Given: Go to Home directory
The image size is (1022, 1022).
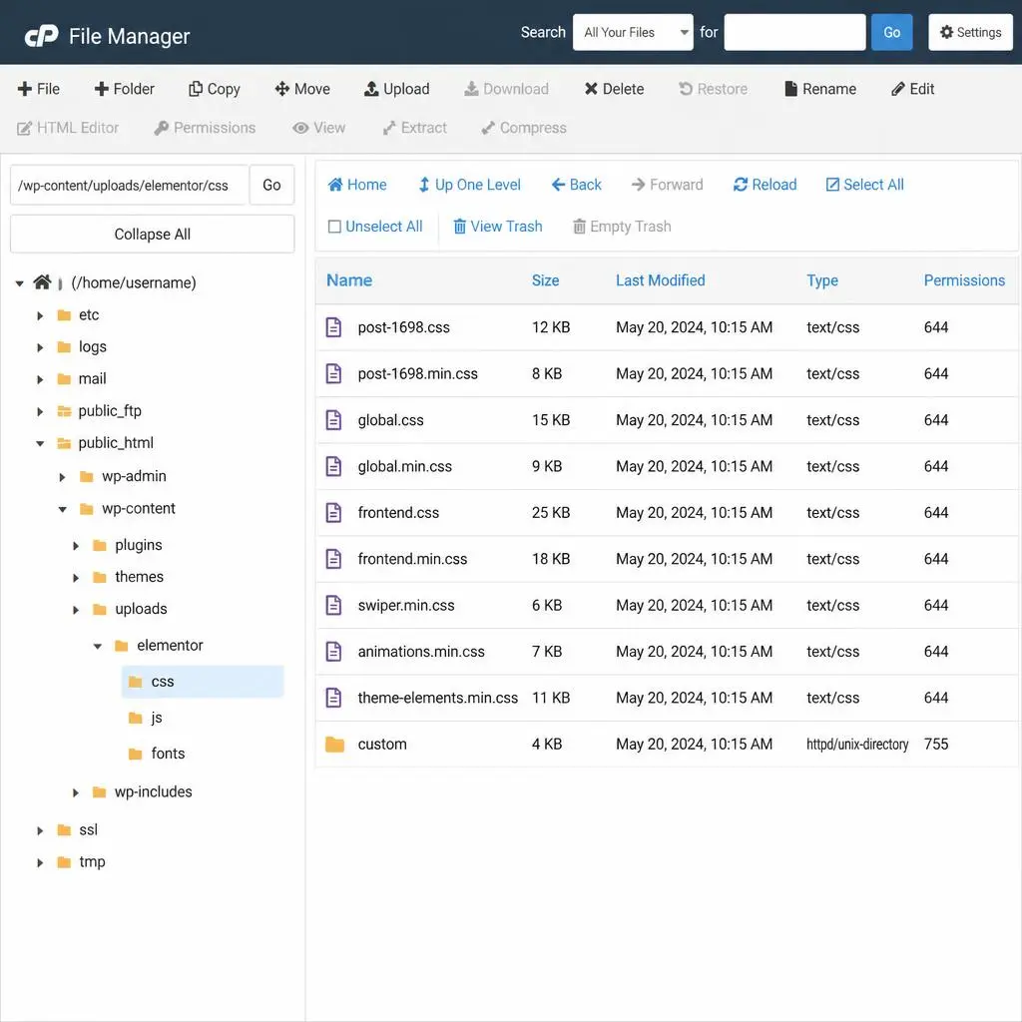Looking at the screenshot, I should tap(357, 185).
